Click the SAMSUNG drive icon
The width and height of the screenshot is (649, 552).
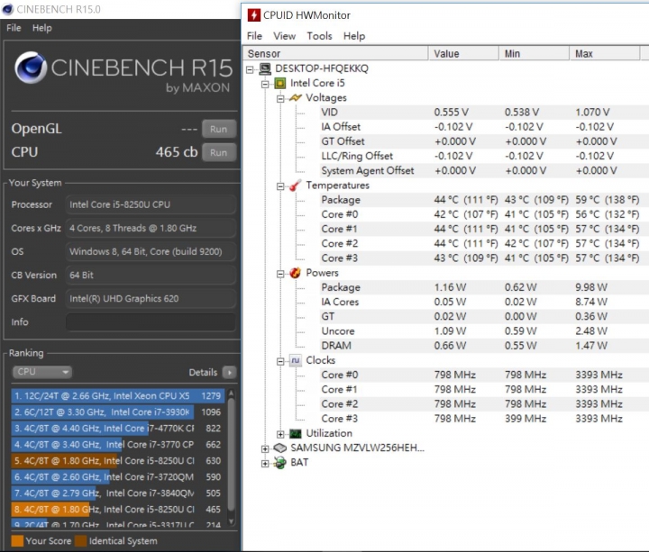click(x=280, y=448)
